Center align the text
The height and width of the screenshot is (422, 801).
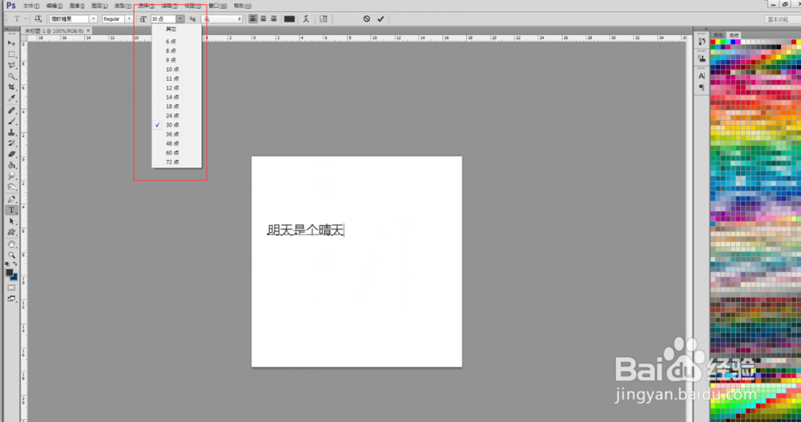pyautogui.click(x=264, y=19)
